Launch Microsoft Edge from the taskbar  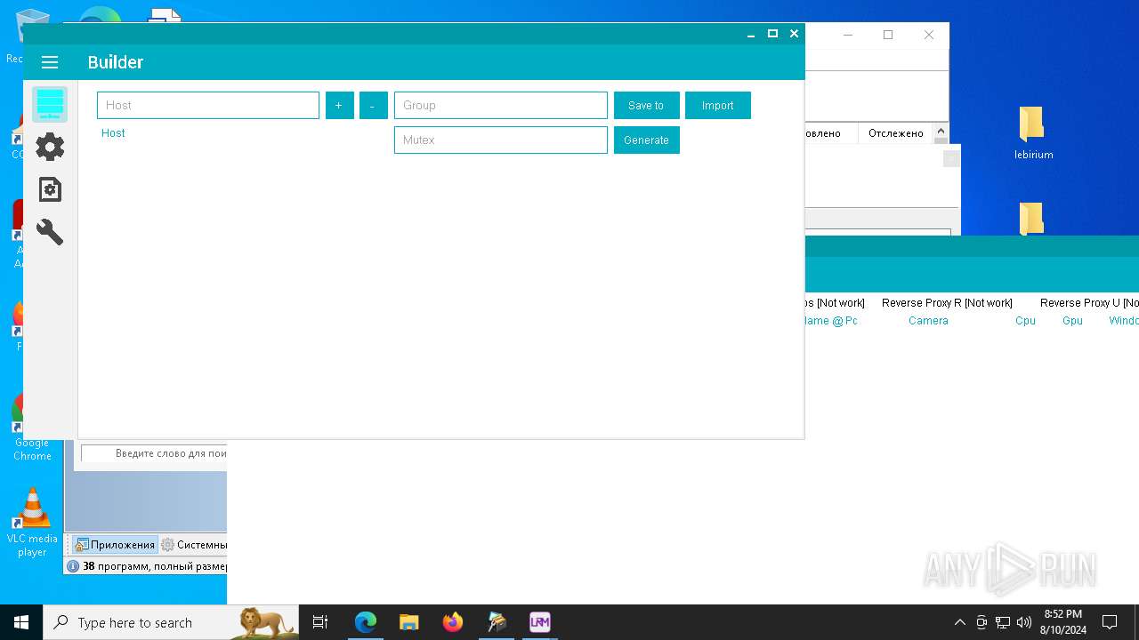click(x=366, y=622)
